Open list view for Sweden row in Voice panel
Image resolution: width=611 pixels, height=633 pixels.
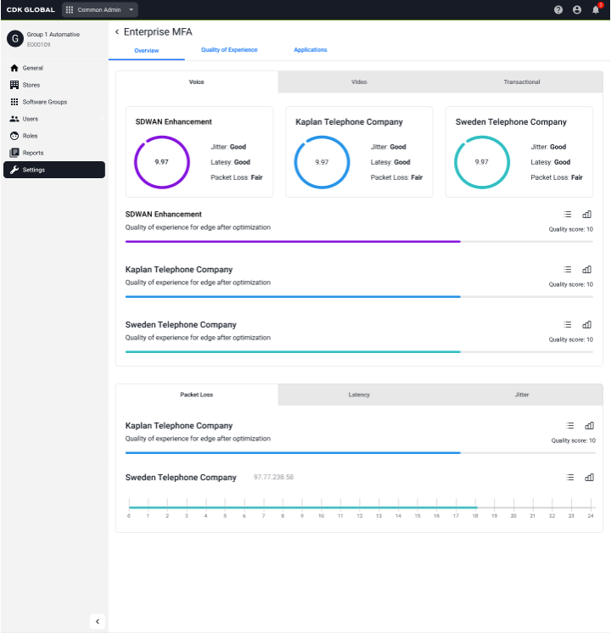pyautogui.click(x=568, y=325)
